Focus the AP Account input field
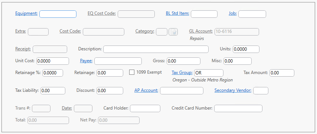317x134 pixels. [182, 91]
